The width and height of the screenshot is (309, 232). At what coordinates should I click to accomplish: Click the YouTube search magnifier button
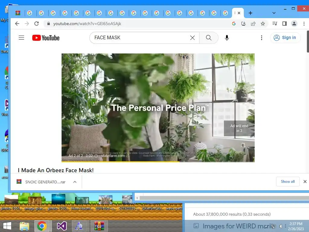click(209, 38)
